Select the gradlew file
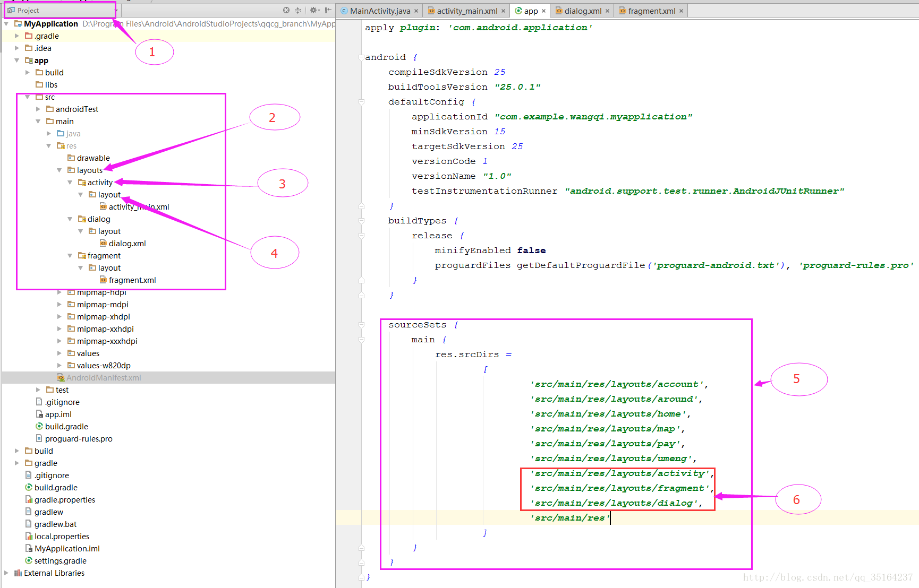This screenshot has height=588, width=919. pos(49,512)
